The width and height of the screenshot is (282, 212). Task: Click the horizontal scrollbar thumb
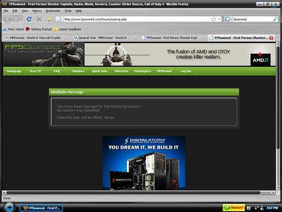pyautogui.click(x=133, y=193)
